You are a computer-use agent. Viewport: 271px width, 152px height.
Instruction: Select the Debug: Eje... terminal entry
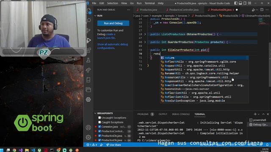[258, 125]
